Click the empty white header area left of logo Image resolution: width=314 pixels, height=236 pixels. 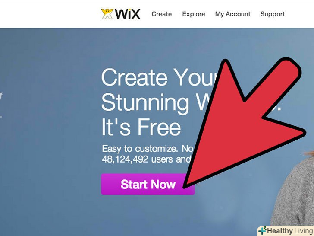coord(50,14)
